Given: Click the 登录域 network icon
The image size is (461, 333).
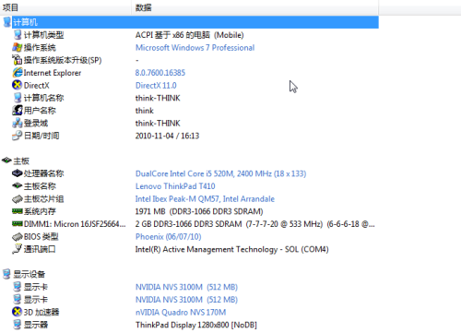Looking at the screenshot, I should 18,123.
